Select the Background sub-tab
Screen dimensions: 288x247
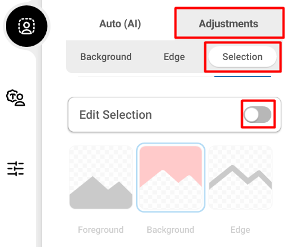[x=106, y=57]
